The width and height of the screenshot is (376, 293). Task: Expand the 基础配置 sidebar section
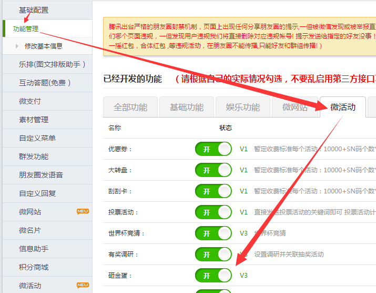point(34,10)
